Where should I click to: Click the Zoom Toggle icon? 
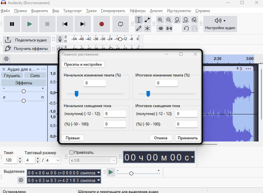pos(194,20)
